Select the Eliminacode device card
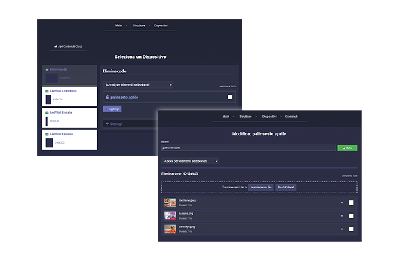Viewport: 418px width, 262px height. [70, 75]
